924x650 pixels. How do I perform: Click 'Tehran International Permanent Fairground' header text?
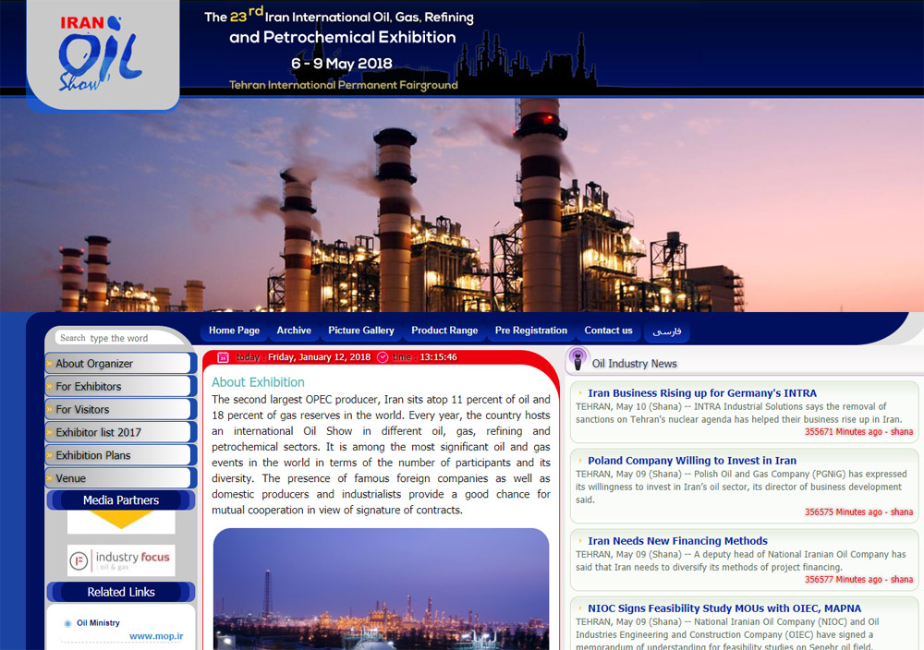(344, 85)
